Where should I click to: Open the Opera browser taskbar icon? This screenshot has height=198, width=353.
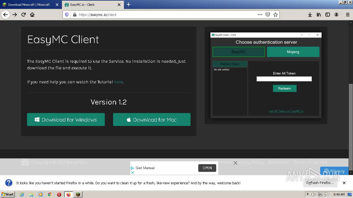59,194
